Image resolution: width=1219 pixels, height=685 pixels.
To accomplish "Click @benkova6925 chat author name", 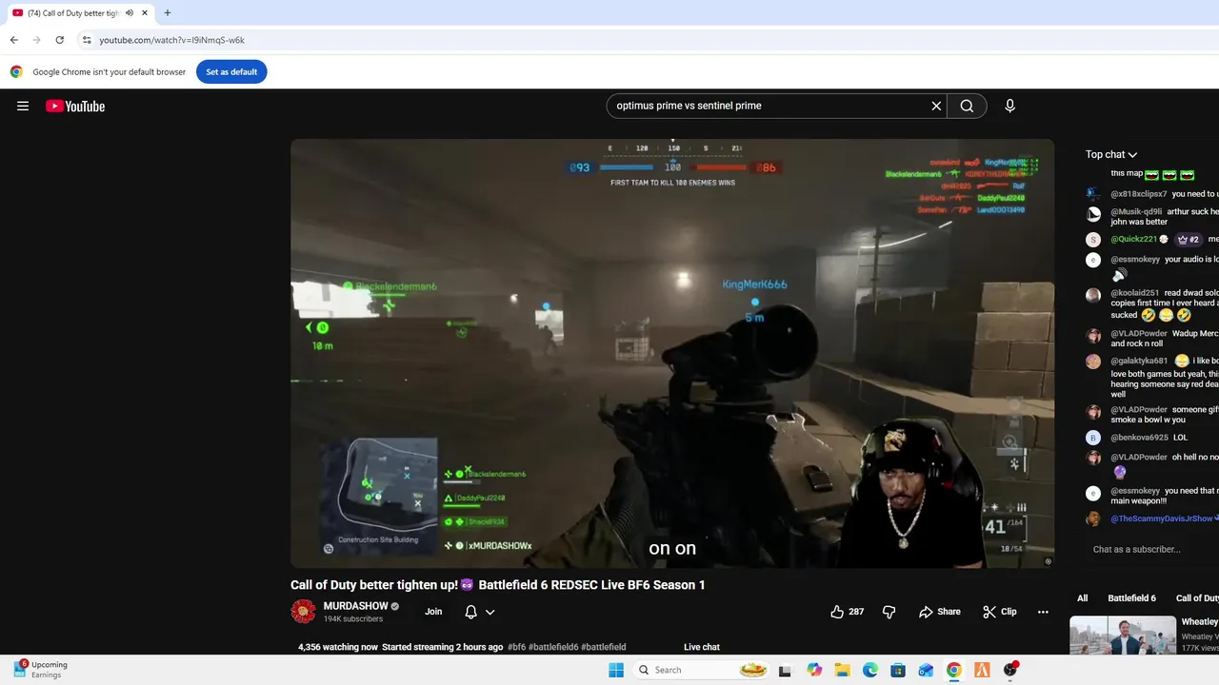I will point(1139,438).
